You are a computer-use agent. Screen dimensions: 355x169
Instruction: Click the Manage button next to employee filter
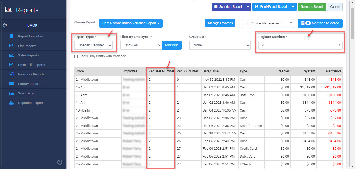[x=172, y=45]
